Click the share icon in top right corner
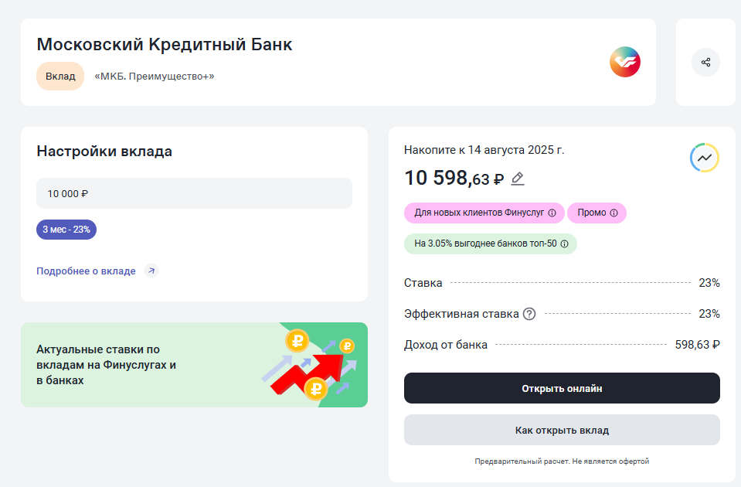741x487 pixels. [x=705, y=62]
